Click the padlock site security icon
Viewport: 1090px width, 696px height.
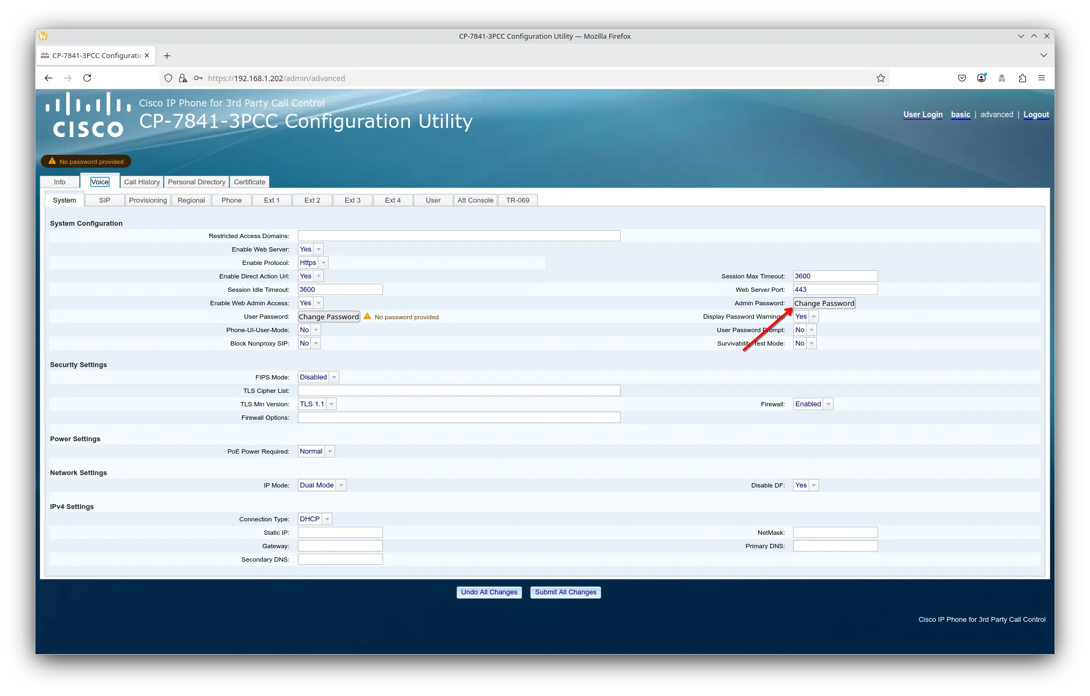(x=183, y=78)
